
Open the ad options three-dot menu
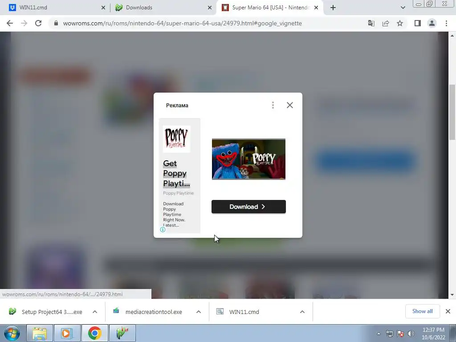point(273,105)
